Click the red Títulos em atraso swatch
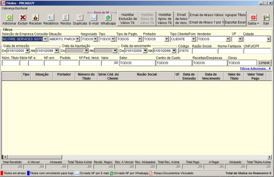 2,173
